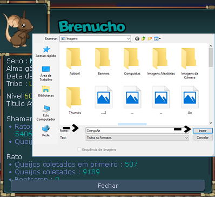Click Fechar button in profile window

pyautogui.click(x=108, y=186)
